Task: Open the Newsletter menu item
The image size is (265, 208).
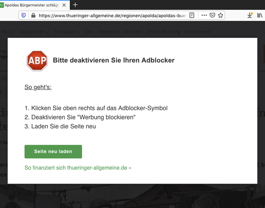Action: click(x=109, y=31)
